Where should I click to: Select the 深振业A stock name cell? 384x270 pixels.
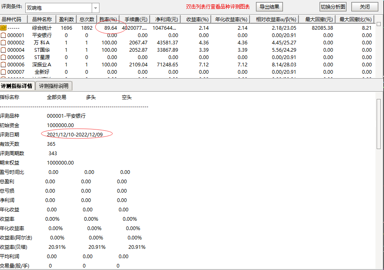click(x=42, y=65)
